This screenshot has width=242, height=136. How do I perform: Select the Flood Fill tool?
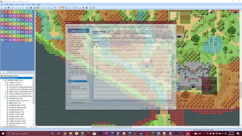[52, 8]
